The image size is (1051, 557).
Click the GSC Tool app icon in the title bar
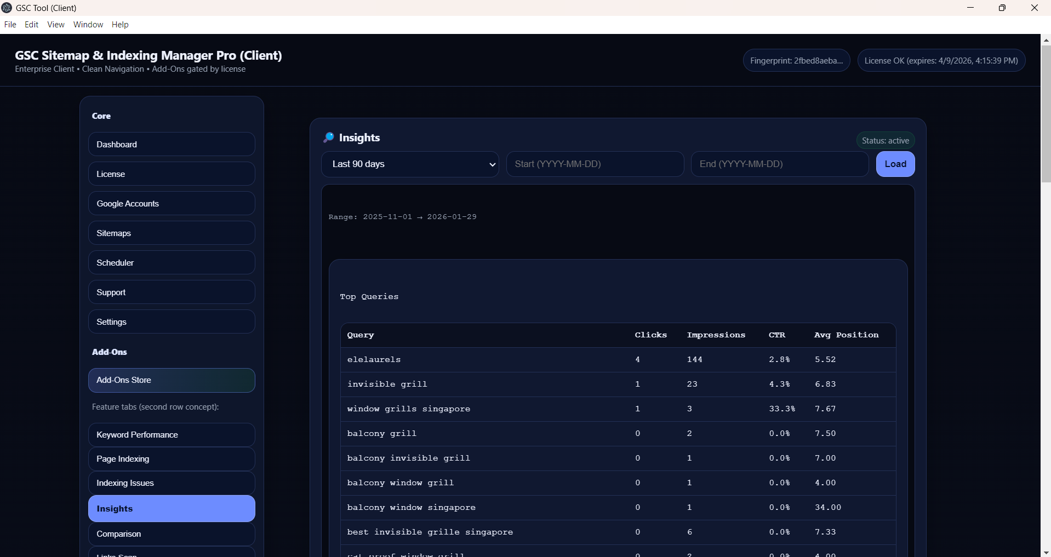coord(7,8)
